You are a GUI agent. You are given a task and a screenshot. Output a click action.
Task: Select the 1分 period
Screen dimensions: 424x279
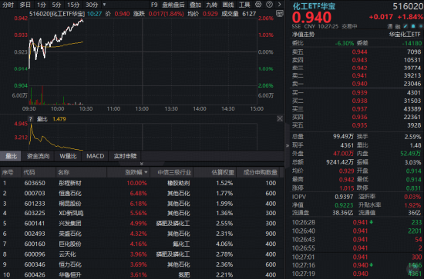(x=42, y=5)
